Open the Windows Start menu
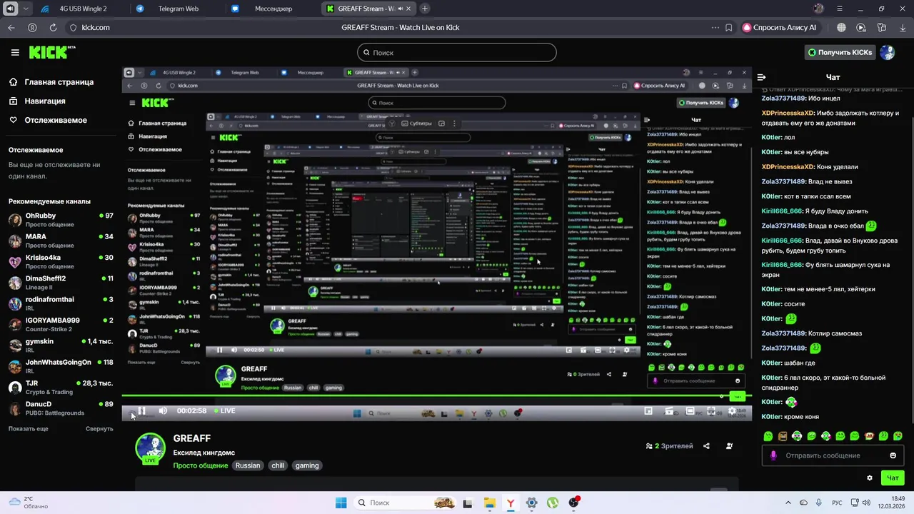 tap(341, 503)
